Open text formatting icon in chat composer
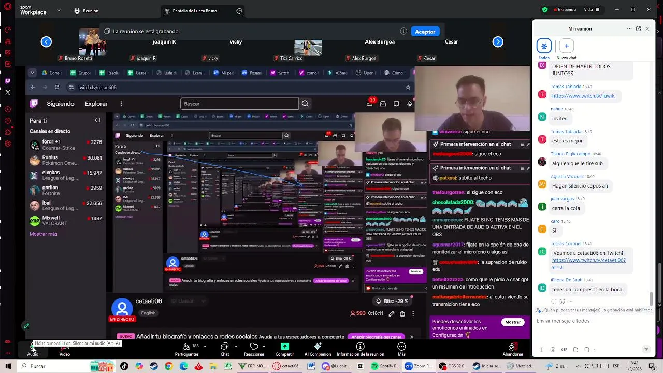Image resolution: width=663 pixels, height=373 pixels. [x=542, y=350]
